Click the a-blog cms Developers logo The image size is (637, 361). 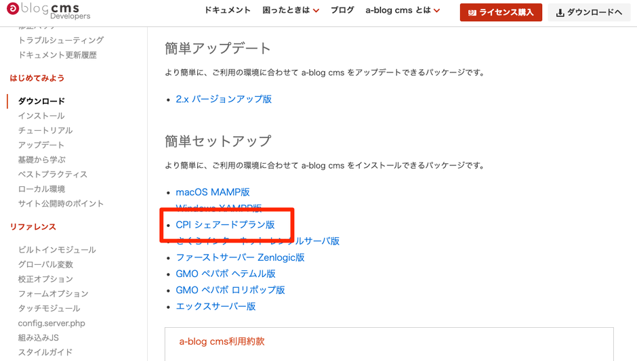pyautogui.click(x=48, y=11)
